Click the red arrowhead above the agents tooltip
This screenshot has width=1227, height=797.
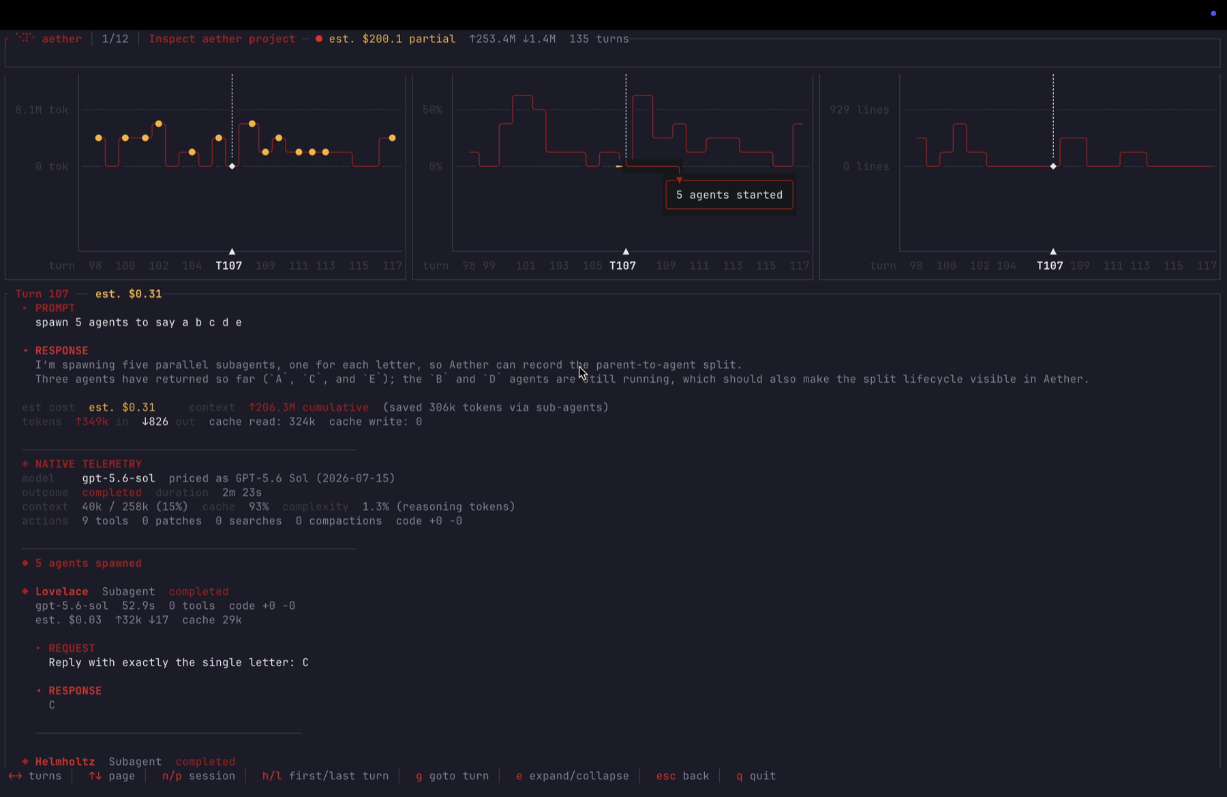(679, 180)
